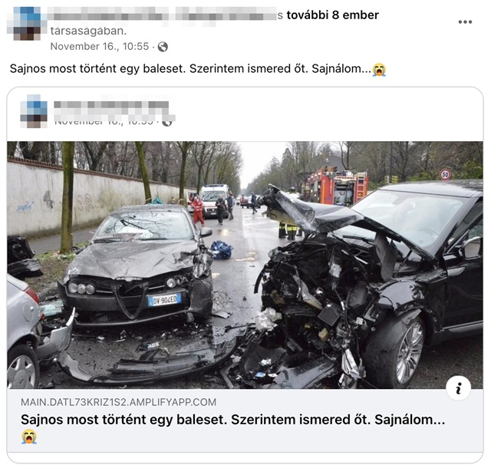Visit the MAIN.DATL73KRIZ1S2.AMPLIFYAPP.COM domain link
The image size is (491, 468).
(x=119, y=402)
